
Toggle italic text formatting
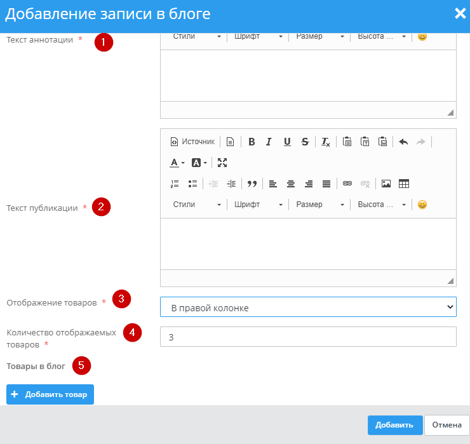tap(269, 142)
